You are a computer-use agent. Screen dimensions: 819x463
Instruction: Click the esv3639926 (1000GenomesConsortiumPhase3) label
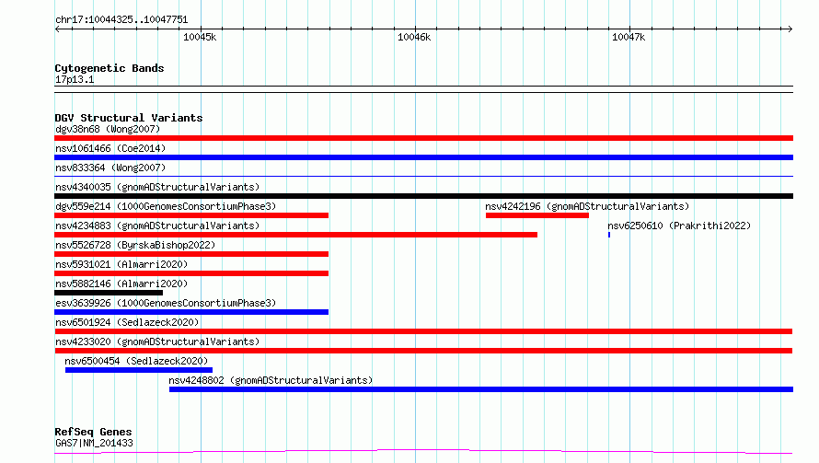166,303
